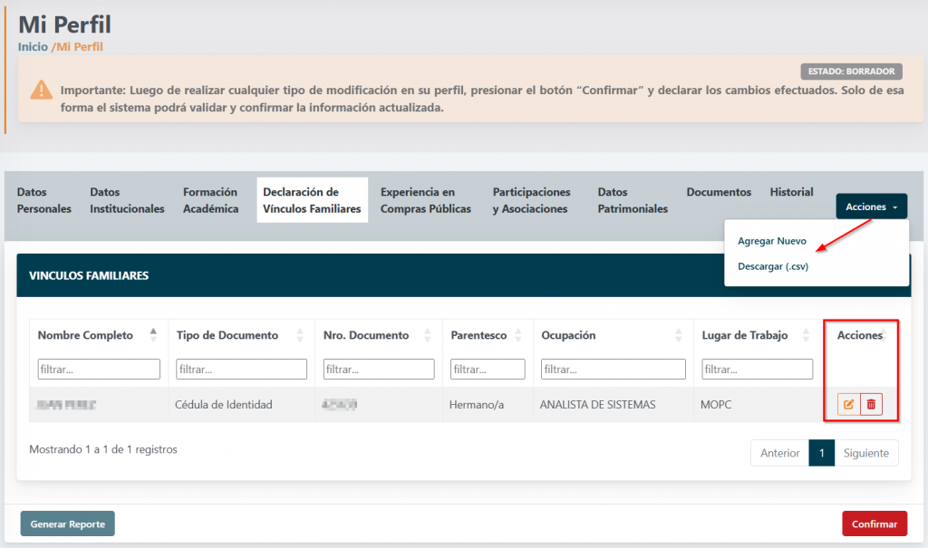Viewport: 928px width, 548px height.
Task: Sort by Nombre Completo column arrows
Action: (x=153, y=335)
